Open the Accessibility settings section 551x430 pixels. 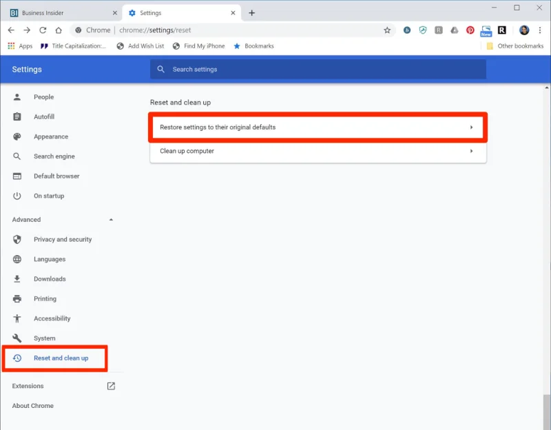(52, 318)
